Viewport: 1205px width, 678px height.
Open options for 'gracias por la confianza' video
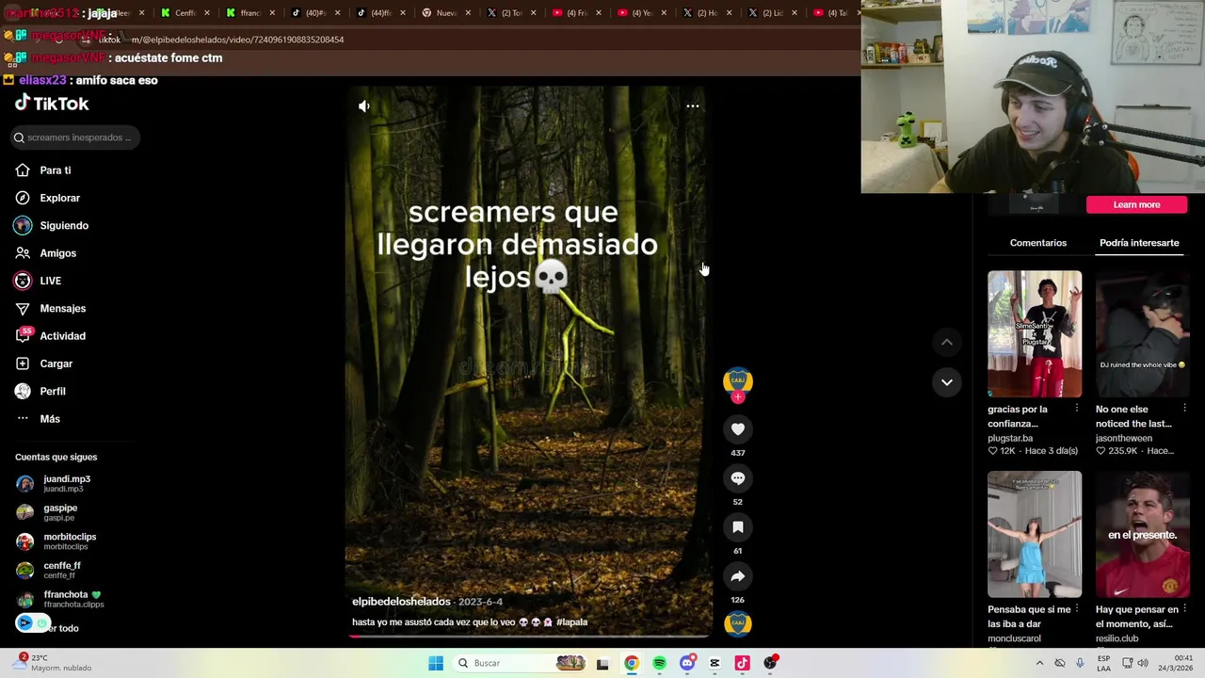point(1077,409)
